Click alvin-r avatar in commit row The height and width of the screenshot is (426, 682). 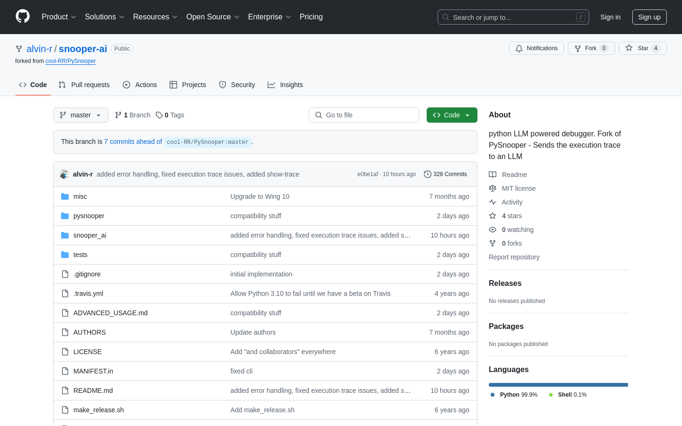tap(64, 174)
